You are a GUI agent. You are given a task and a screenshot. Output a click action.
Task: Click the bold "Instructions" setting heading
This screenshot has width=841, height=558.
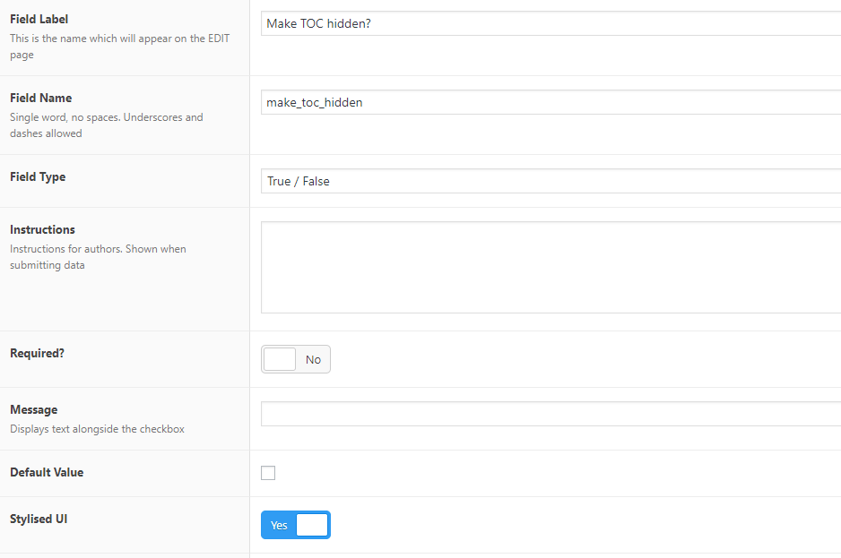click(42, 229)
